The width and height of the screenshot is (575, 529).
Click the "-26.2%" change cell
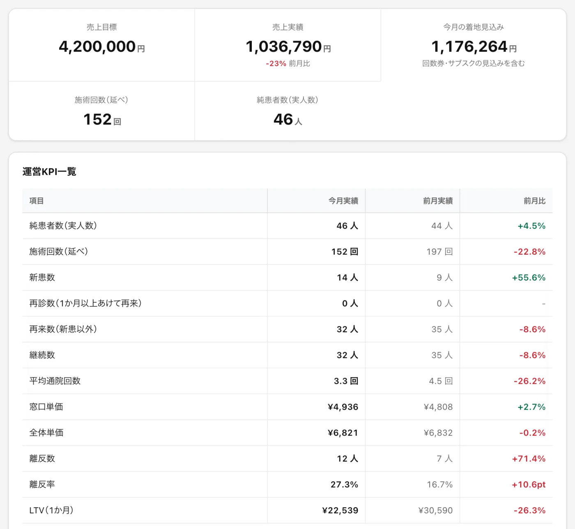click(x=530, y=381)
